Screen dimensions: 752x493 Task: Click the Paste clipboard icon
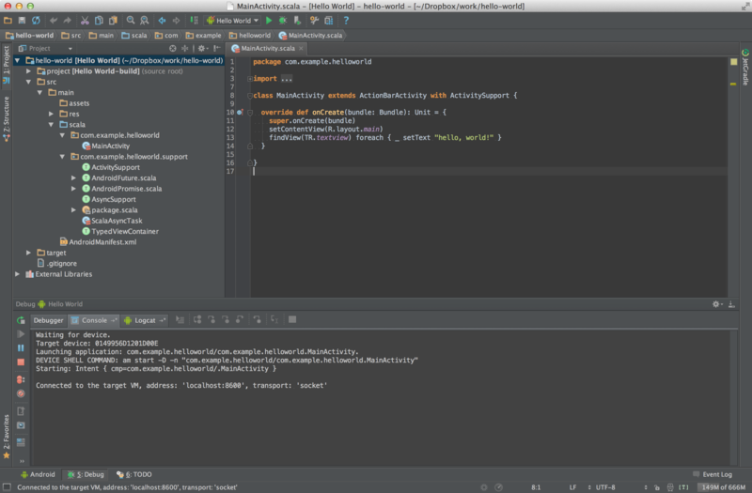(x=113, y=21)
